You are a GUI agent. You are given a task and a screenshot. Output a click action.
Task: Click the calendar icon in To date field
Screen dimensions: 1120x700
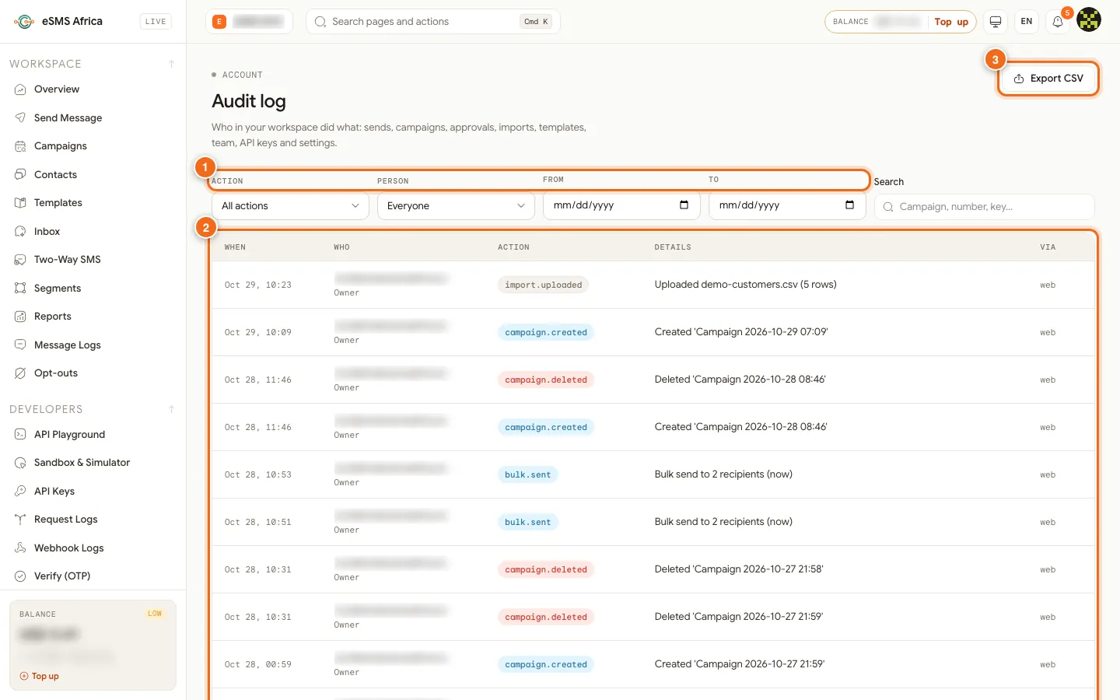click(x=849, y=205)
